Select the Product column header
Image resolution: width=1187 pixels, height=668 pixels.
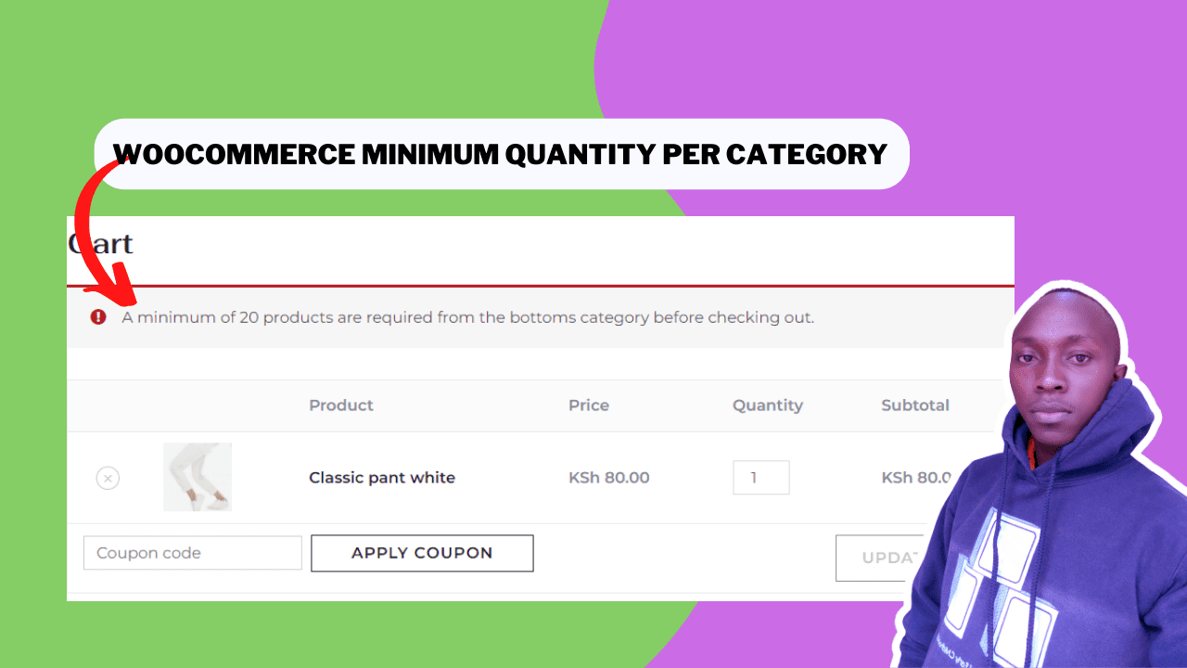[x=341, y=405]
